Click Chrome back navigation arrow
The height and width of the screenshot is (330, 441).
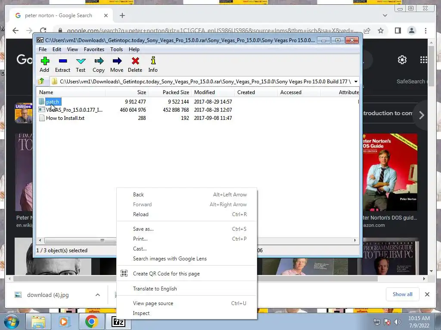pyautogui.click(x=16, y=31)
